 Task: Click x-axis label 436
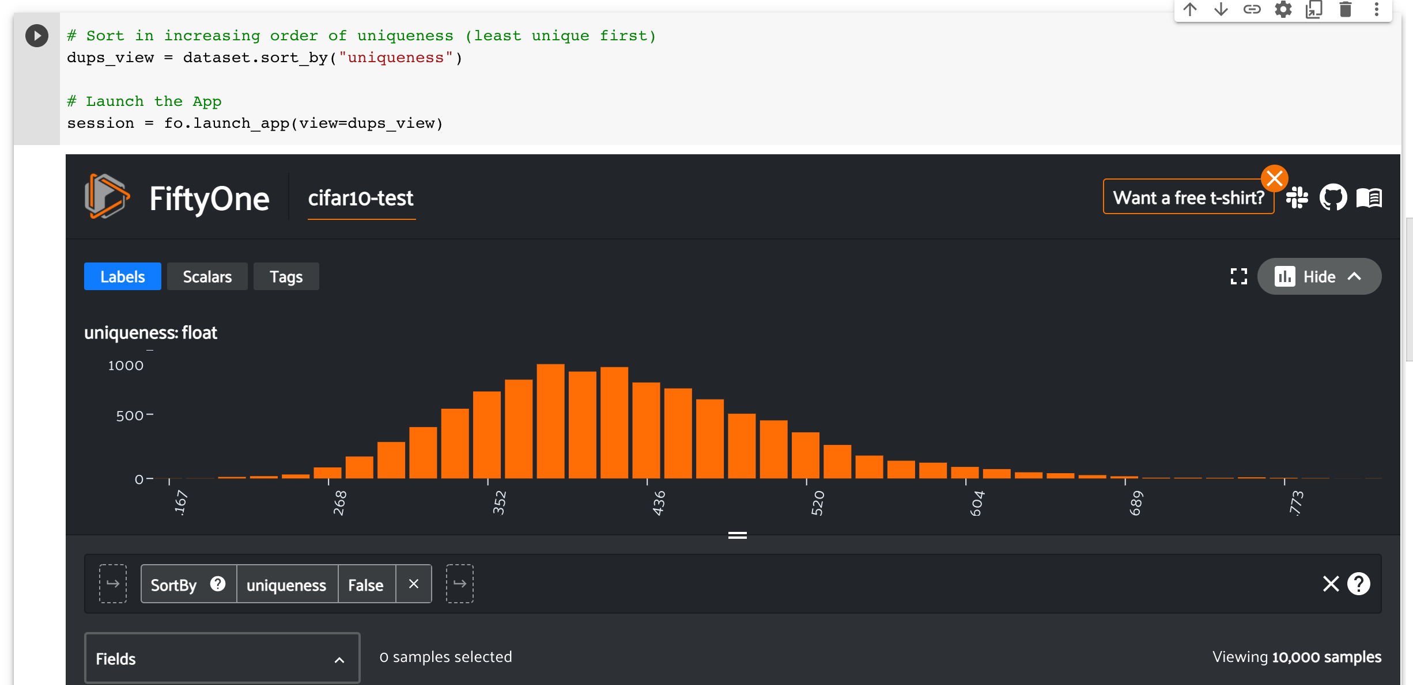[x=659, y=503]
